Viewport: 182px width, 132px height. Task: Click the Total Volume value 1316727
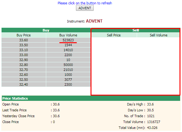coord(153,122)
